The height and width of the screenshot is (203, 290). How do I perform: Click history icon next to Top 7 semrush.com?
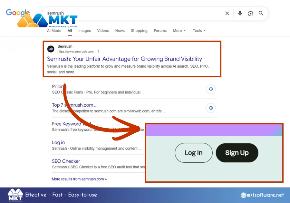tap(211, 108)
